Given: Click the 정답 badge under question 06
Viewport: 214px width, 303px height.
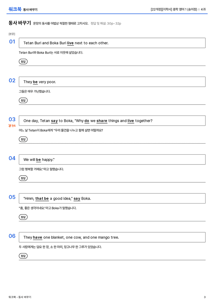Looking at the screenshot, I should coord(23,256).
